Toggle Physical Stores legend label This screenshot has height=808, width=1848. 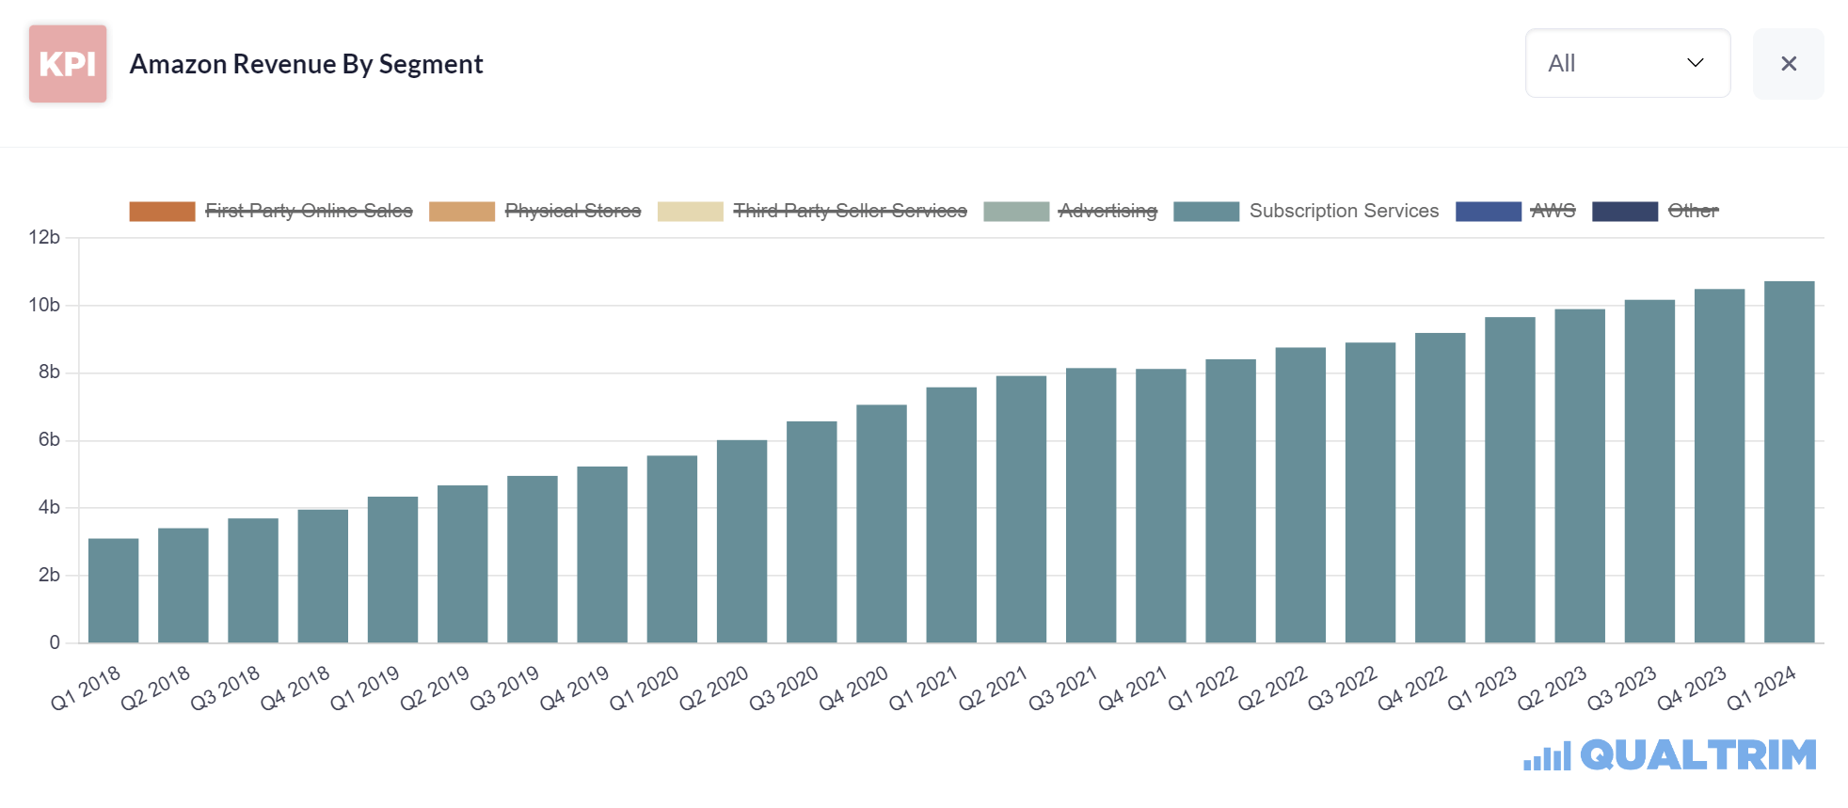[x=573, y=211]
